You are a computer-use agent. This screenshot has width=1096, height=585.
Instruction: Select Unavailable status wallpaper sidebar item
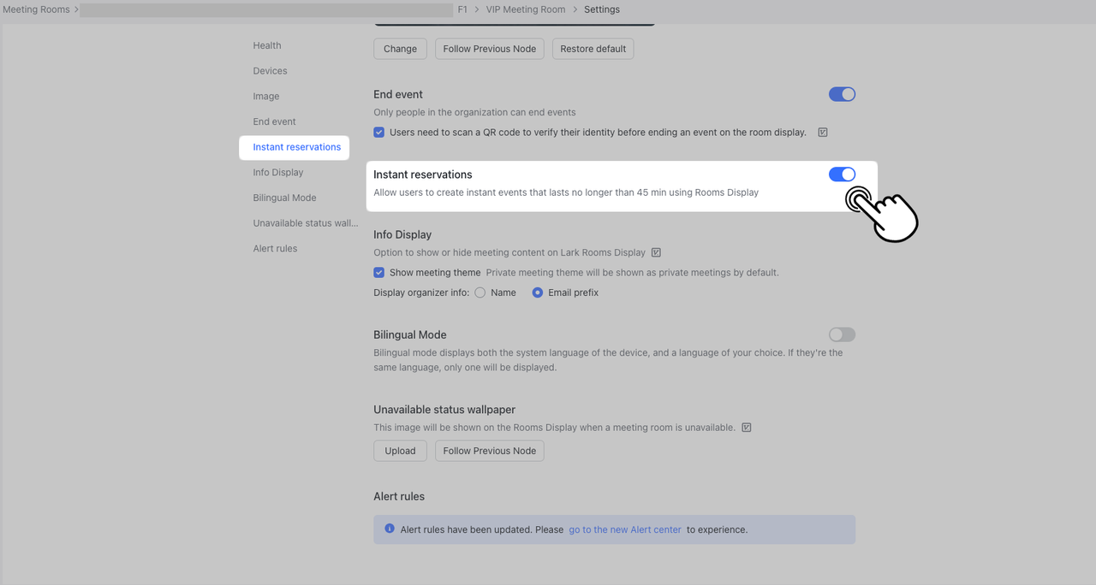coord(306,223)
